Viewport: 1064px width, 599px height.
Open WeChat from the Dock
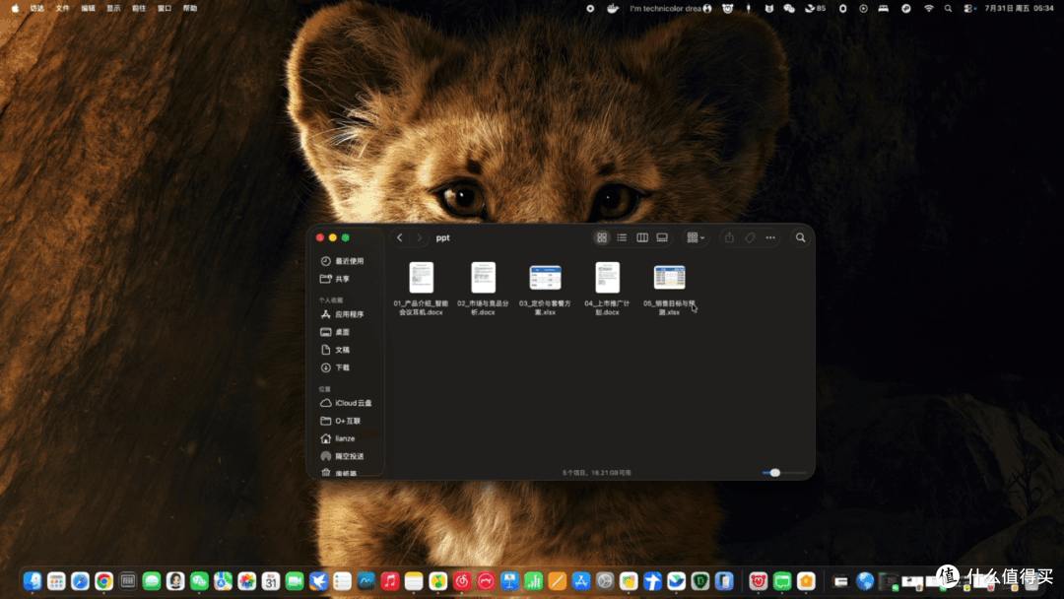(199, 580)
